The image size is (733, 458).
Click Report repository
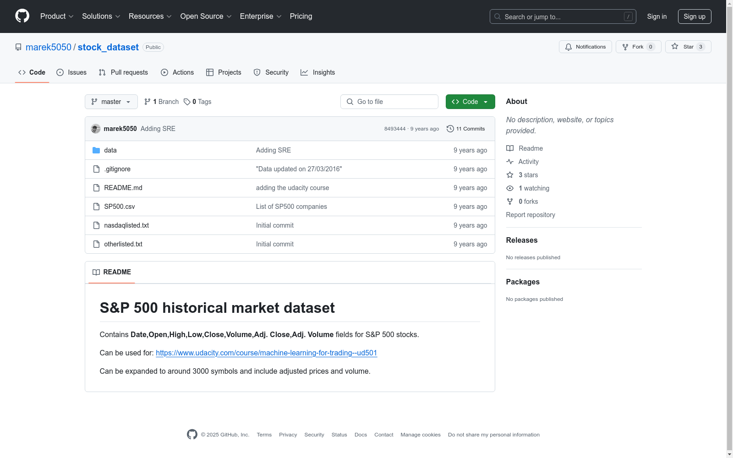pyautogui.click(x=531, y=215)
